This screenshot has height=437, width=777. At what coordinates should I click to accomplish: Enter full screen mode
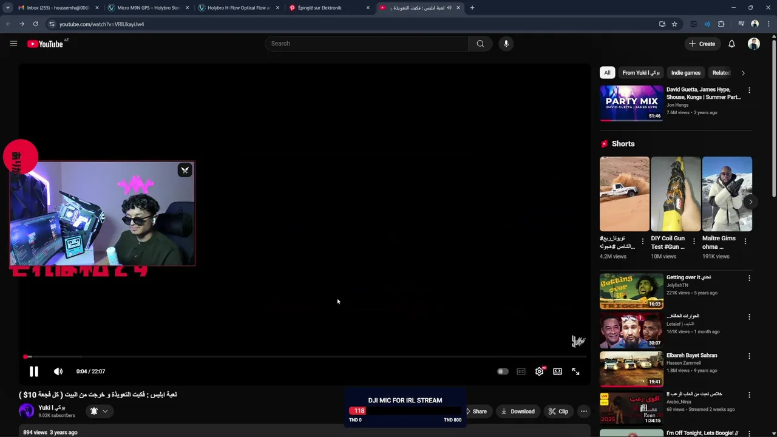575,371
